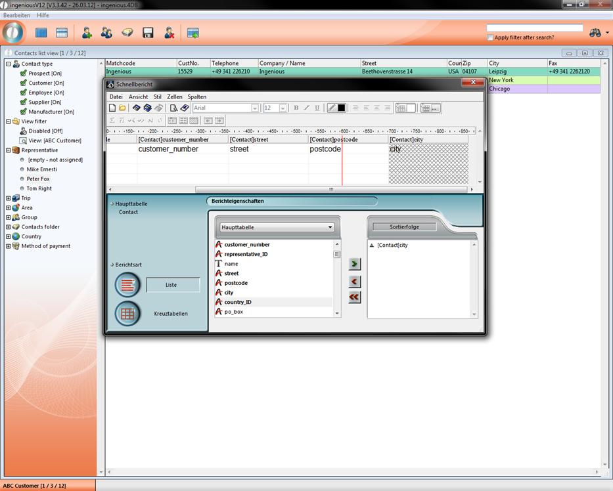Click the new document icon in Schnellbericht
This screenshot has width=613, height=491.
point(112,108)
